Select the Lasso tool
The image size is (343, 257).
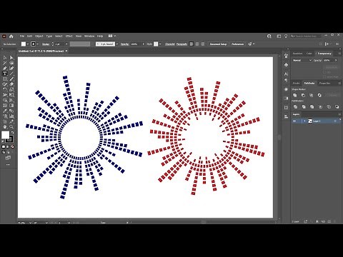[11, 63]
